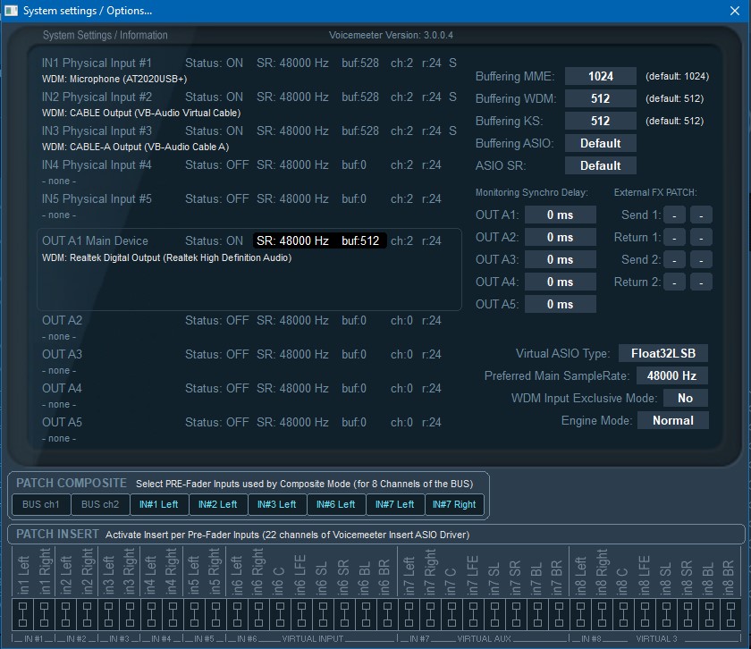The width and height of the screenshot is (751, 649).
Task: Toggle WDM Input Exclusive Mode
Action: click(x=686, y=398)
